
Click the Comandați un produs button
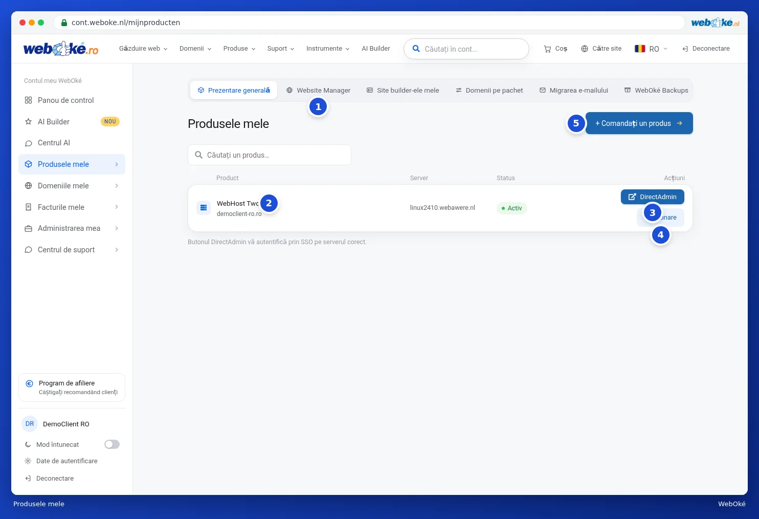639,123
